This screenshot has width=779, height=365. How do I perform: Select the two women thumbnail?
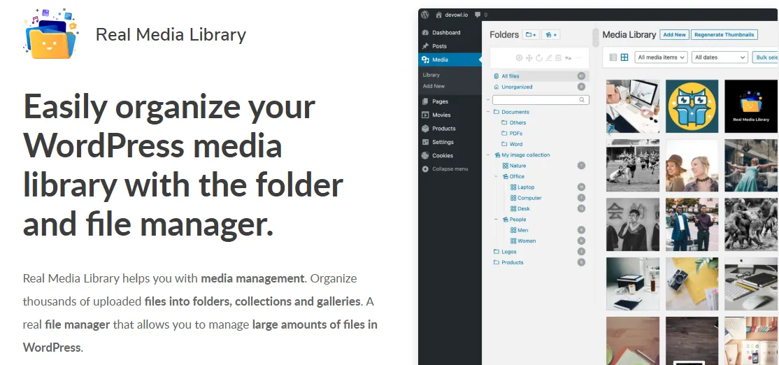coord(692,165)
